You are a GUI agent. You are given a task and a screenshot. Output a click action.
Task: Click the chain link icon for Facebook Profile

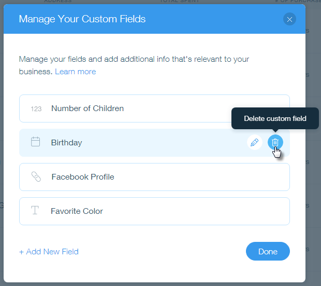[x=36, y=176]
